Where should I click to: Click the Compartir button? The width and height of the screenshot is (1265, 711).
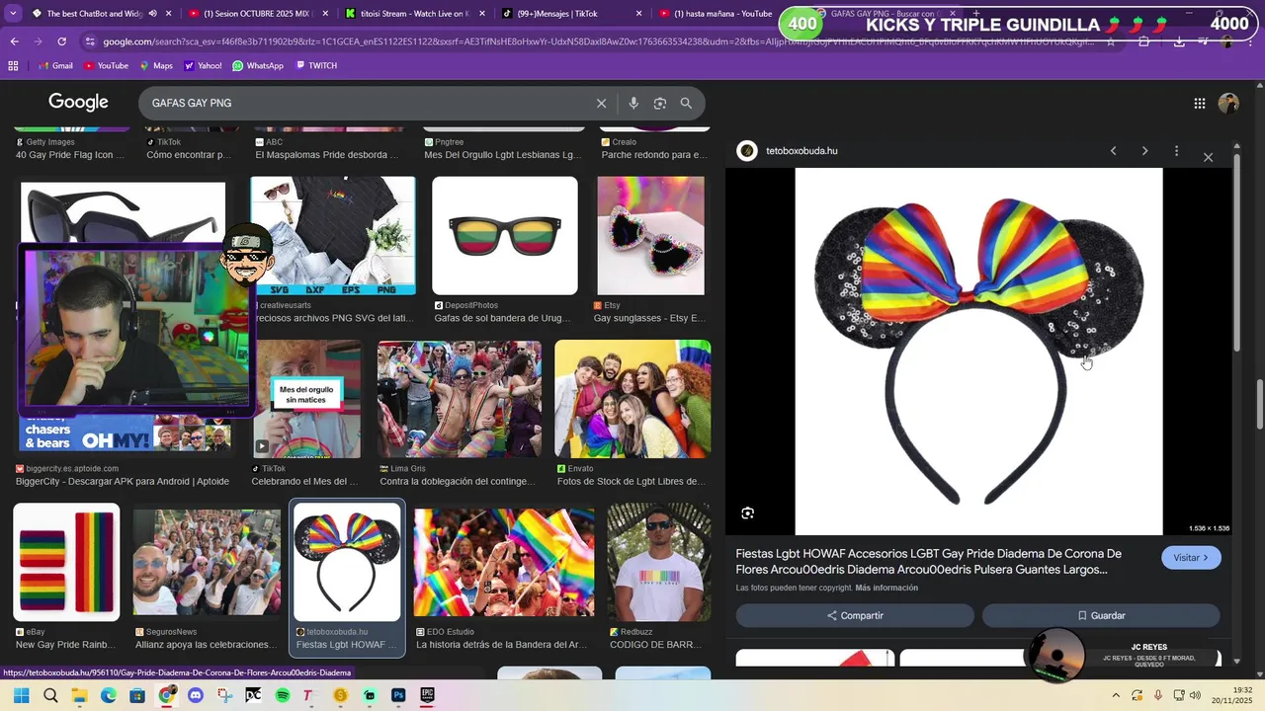(x=855, y=615)
